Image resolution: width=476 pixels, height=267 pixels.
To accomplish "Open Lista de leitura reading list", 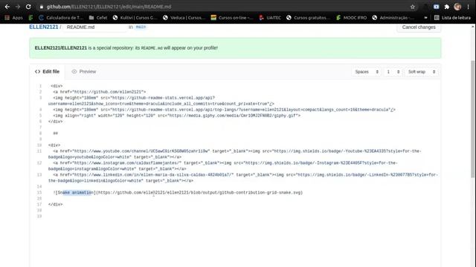I will pos(452,18).
